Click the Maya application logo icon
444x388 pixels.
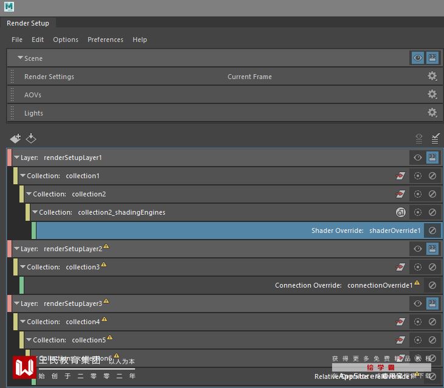9,7
